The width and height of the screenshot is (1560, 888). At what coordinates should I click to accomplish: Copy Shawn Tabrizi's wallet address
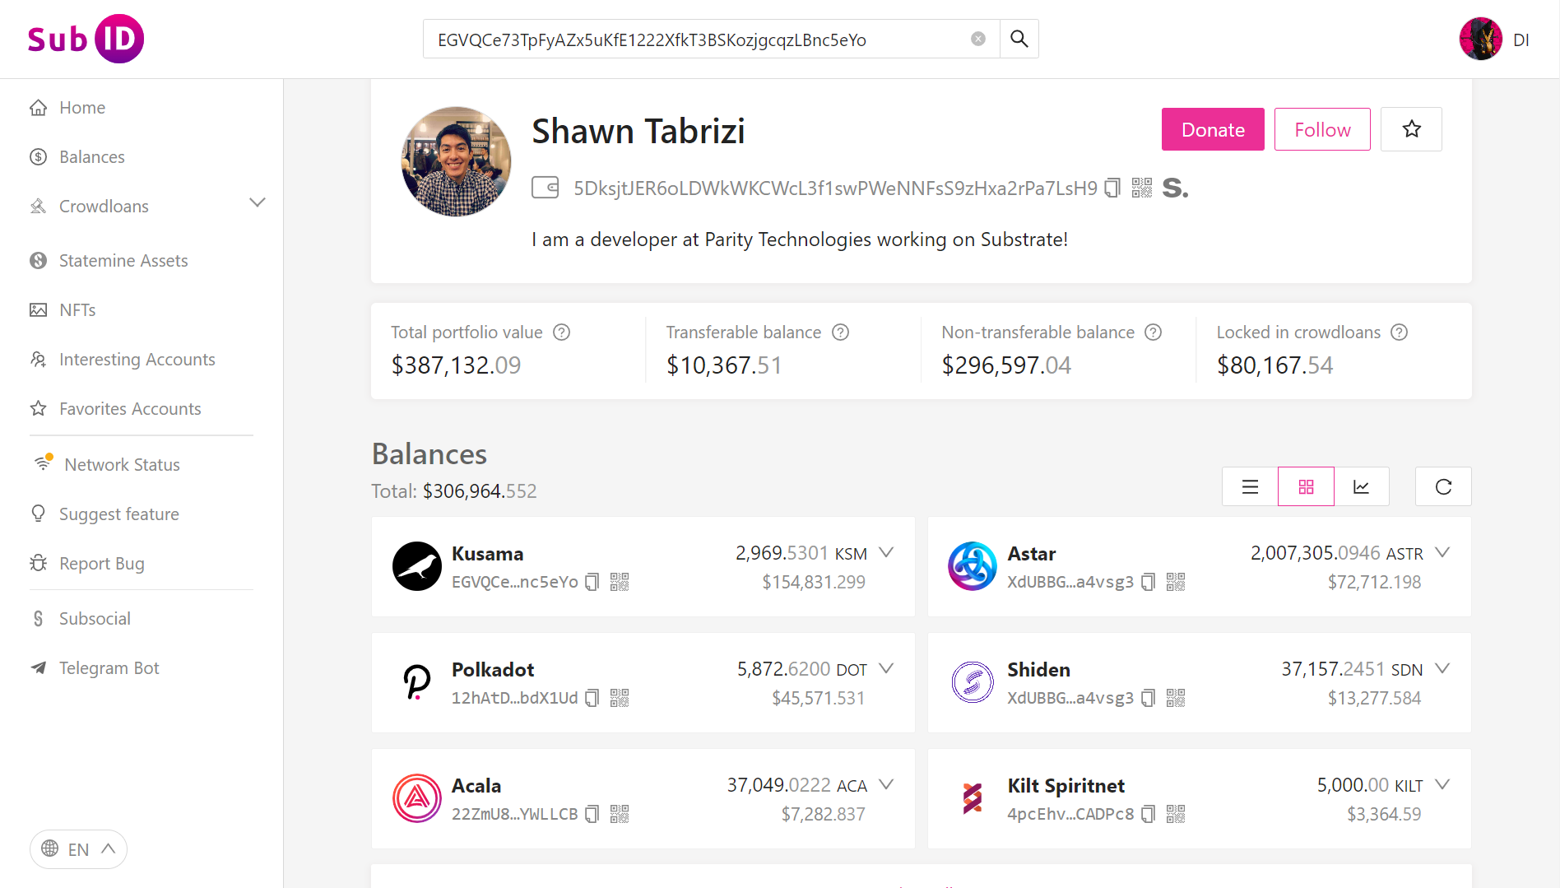point(1112,188)
